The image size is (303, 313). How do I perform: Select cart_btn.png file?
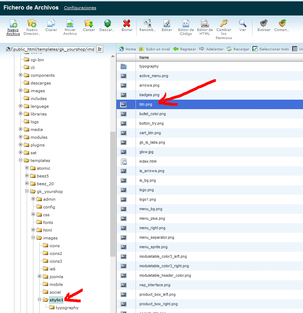[150, 133]
